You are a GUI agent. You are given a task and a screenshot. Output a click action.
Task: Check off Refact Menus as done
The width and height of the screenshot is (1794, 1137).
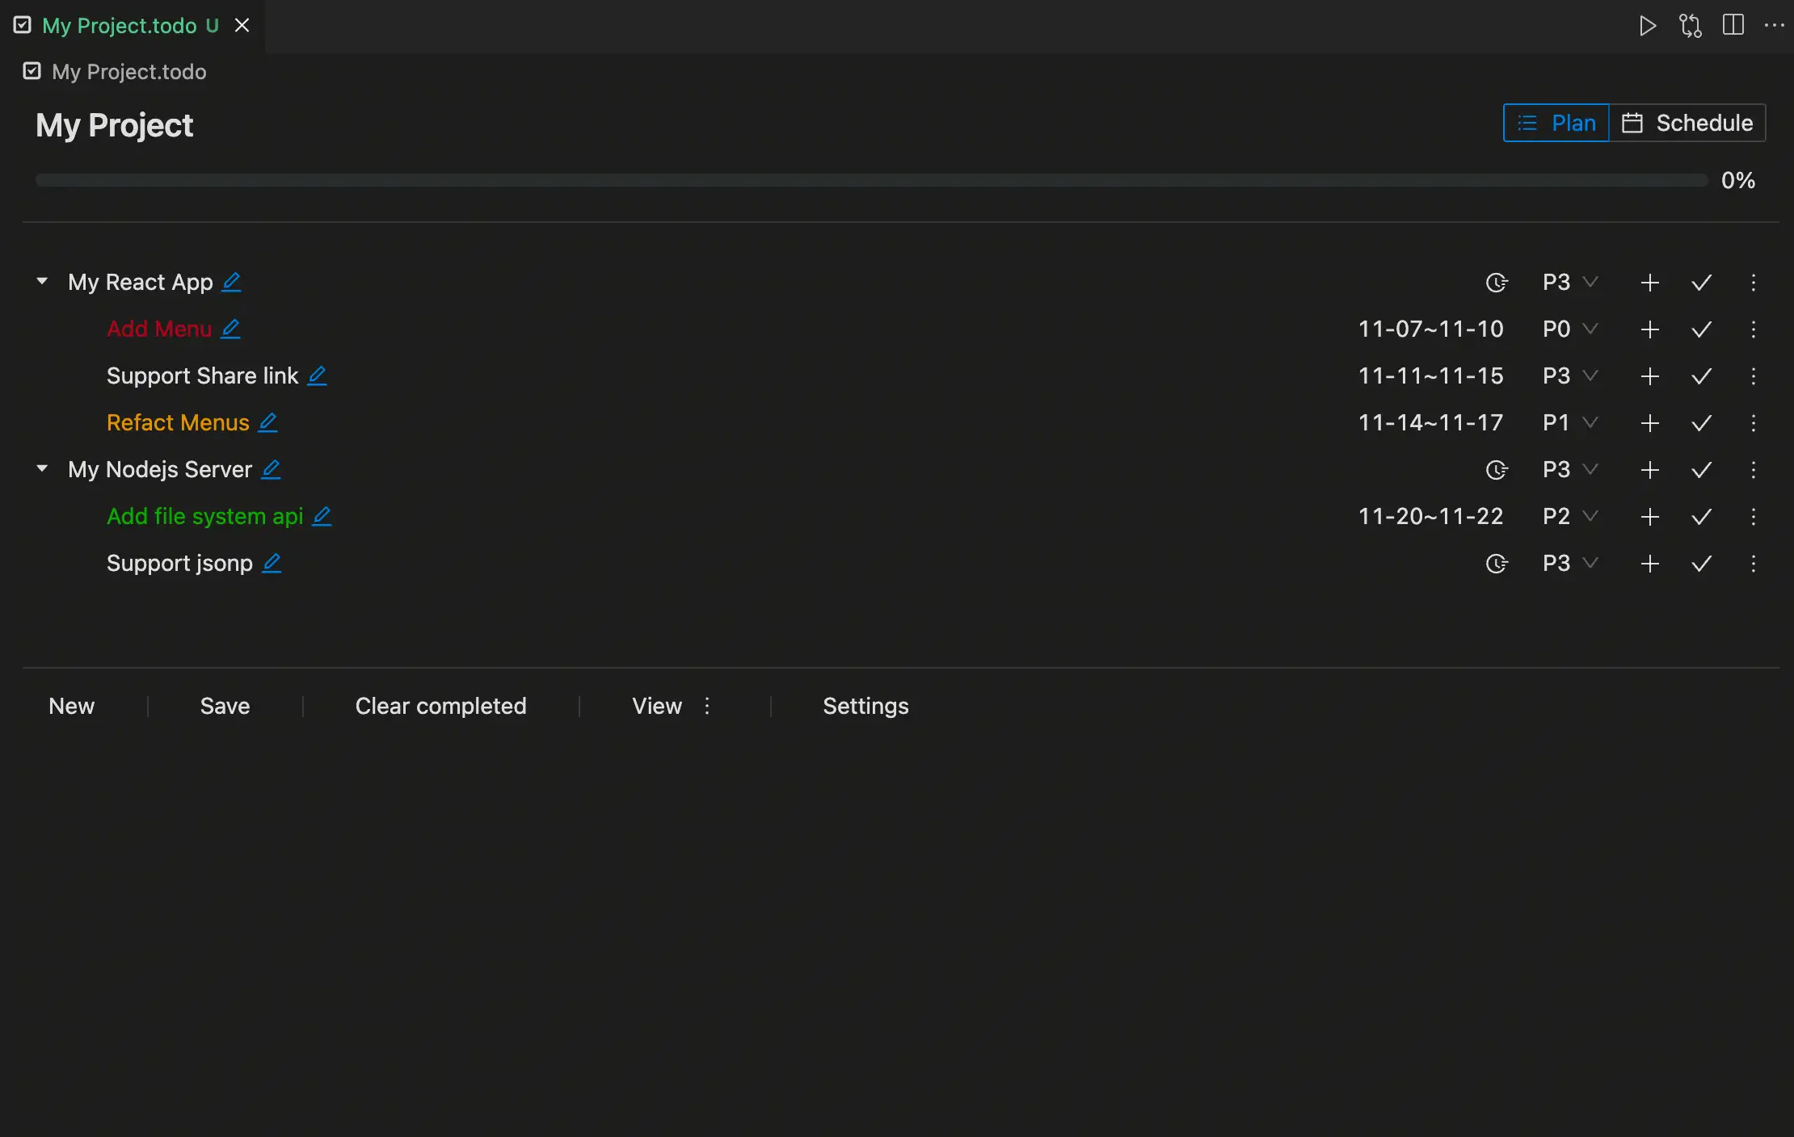coord(1702,423)
